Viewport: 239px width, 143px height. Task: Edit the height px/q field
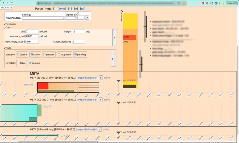78,32
